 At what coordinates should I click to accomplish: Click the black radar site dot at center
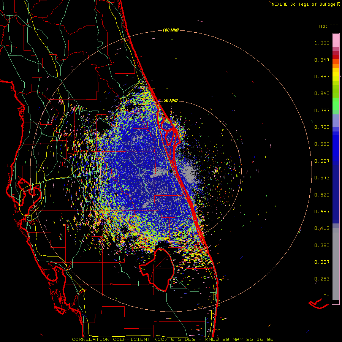click(x=171, y=171)
